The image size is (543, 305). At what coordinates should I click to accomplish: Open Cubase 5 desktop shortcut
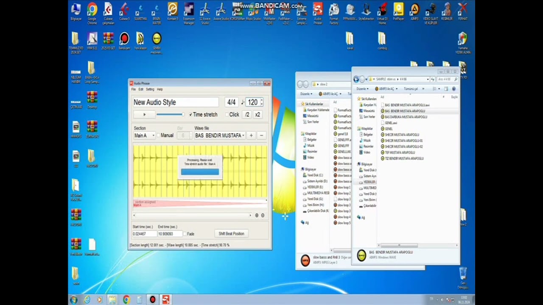(x=124, y=12)
